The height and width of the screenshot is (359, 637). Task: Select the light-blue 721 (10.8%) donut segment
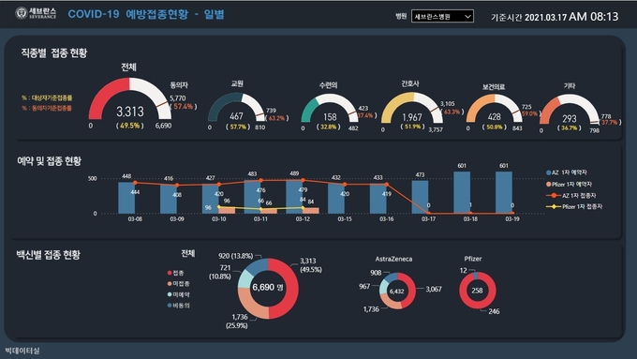(245, 278)
